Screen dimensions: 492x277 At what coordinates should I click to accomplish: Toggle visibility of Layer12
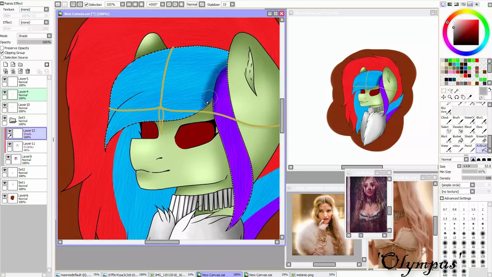pos(10,131)
